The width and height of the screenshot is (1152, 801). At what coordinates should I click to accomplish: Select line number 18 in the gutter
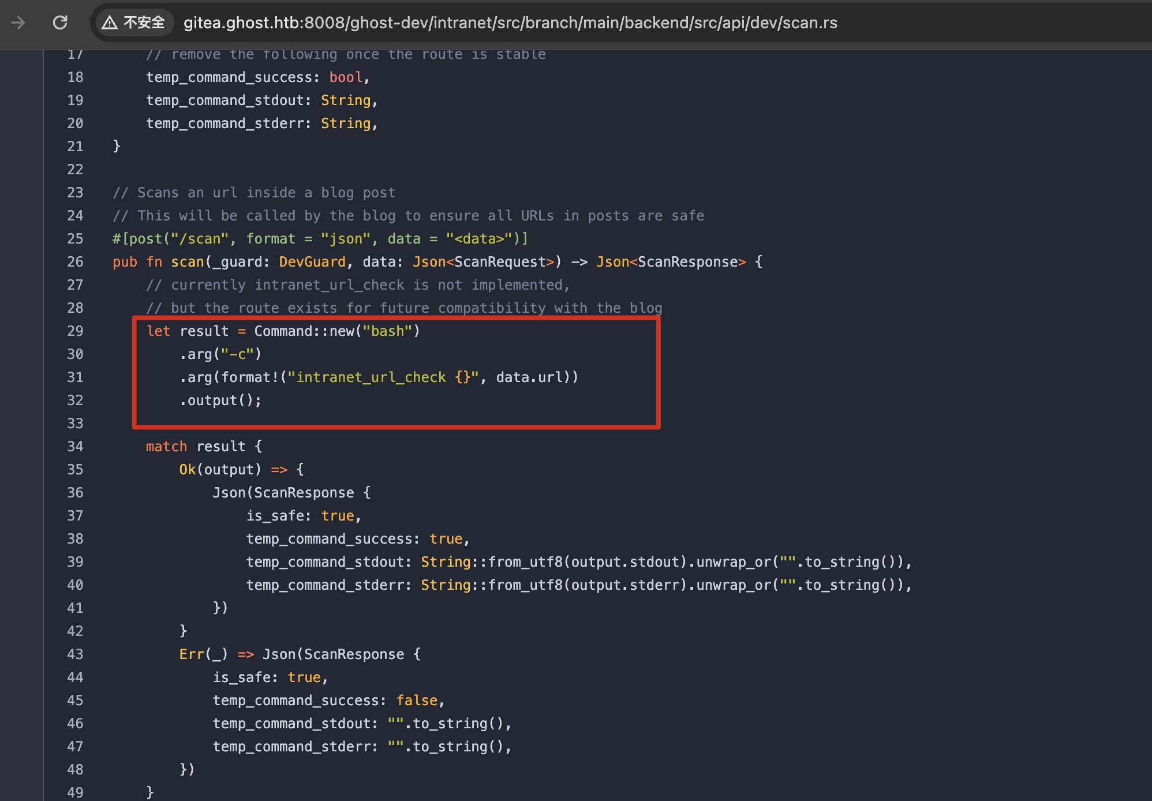(x=75, y=77)
